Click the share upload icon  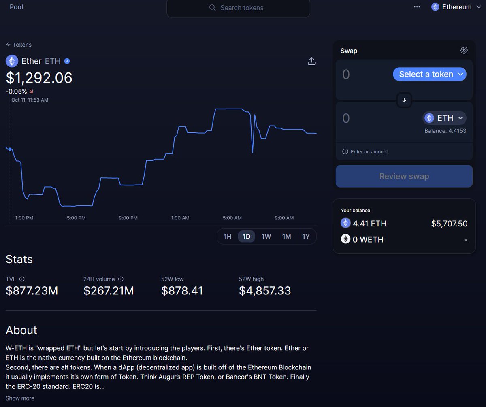click(311, 61)
